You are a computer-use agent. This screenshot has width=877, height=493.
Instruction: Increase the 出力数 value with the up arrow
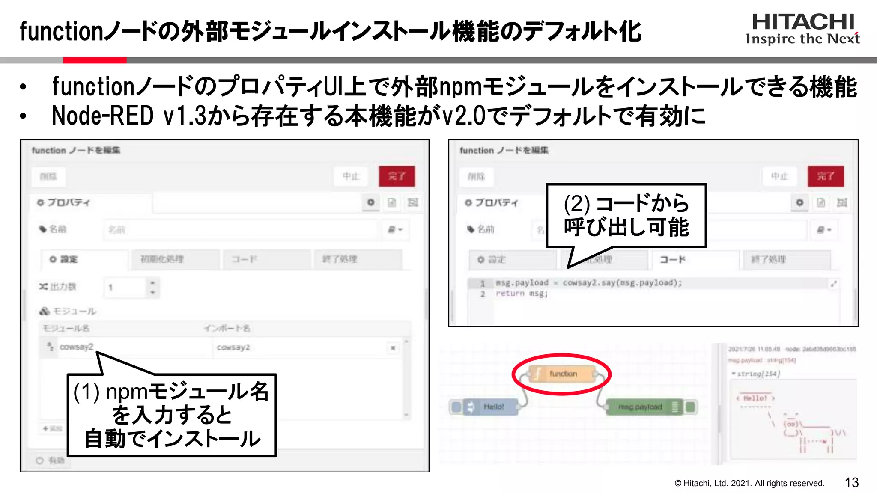pyautogui.click(x=152, y=282)
